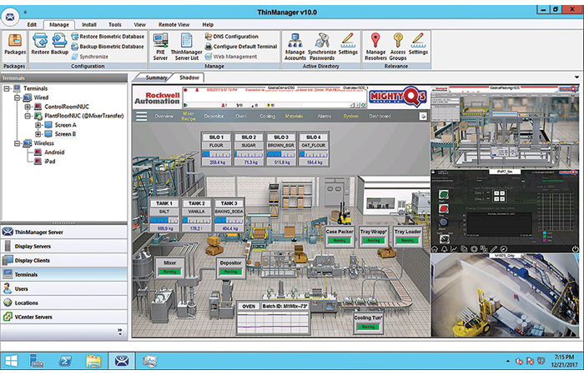Image resolution: width=584 pixels, height=375 pixels.
Task: Click the Packages icon in the ribbon
Action: click(x=14, y=44)
